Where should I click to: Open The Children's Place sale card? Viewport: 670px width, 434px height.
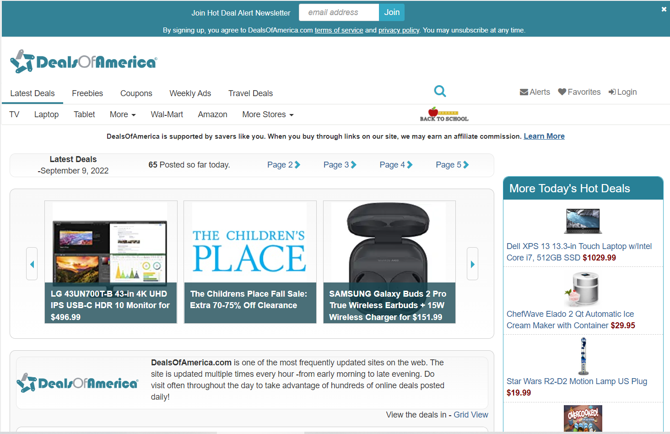point(250,262)
